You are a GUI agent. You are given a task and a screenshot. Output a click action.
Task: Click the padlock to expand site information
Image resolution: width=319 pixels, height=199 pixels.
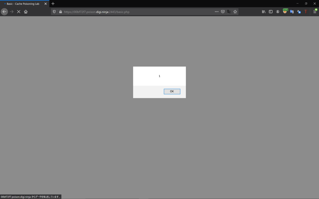(x=60, y=12)
